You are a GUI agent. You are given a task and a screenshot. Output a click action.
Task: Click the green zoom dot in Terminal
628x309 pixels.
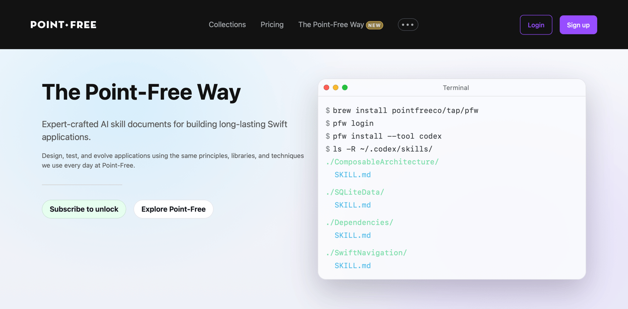point(345,87)
